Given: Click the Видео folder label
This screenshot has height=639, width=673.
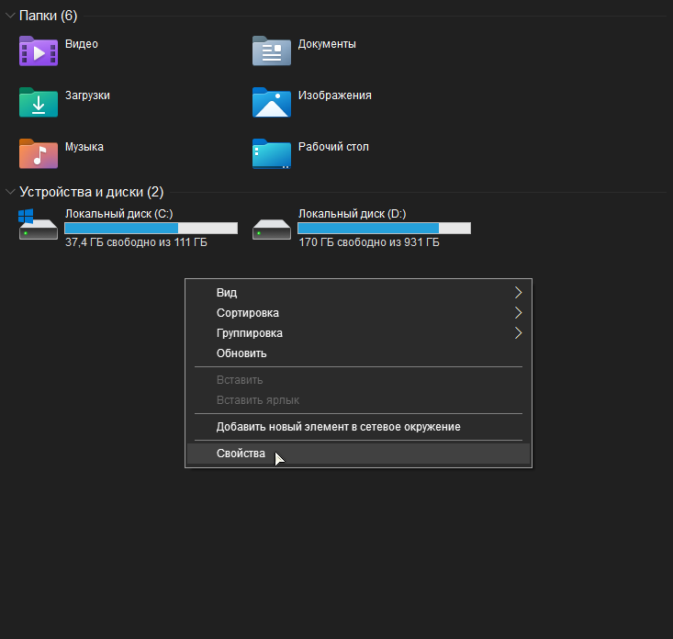Looking at the screenshot, I should tap(82, 44).
